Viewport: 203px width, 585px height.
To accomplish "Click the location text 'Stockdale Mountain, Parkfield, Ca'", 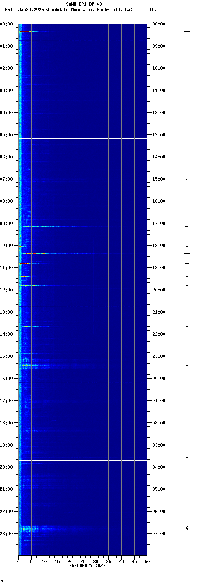I will click(x=88, y=10).
